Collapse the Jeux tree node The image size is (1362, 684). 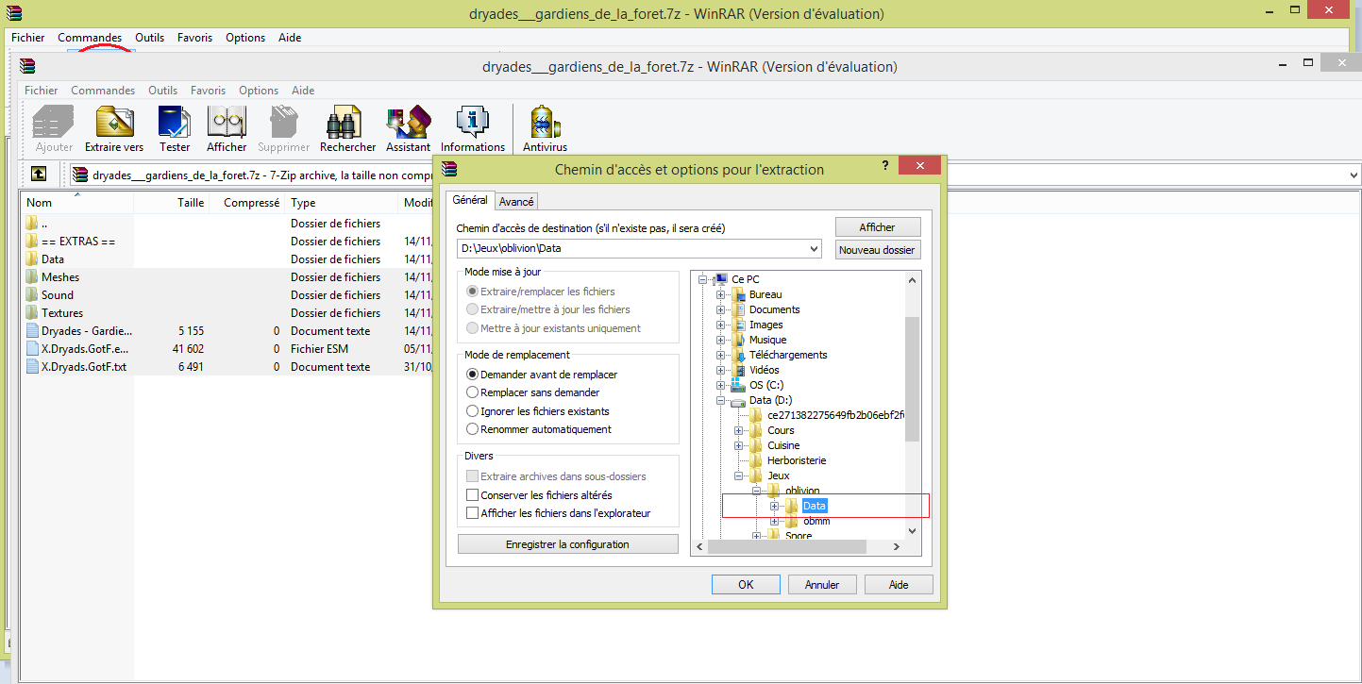tap(738, 475)
